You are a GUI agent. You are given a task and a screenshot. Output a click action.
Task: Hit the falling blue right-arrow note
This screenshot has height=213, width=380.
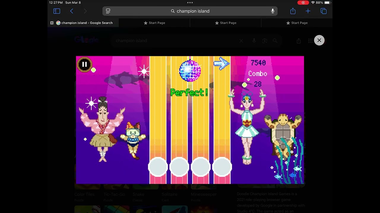(x=222, y=64)
